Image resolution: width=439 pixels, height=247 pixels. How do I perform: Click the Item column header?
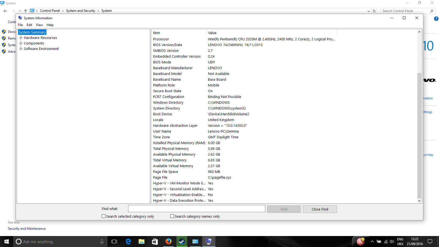tap(179, 33)
